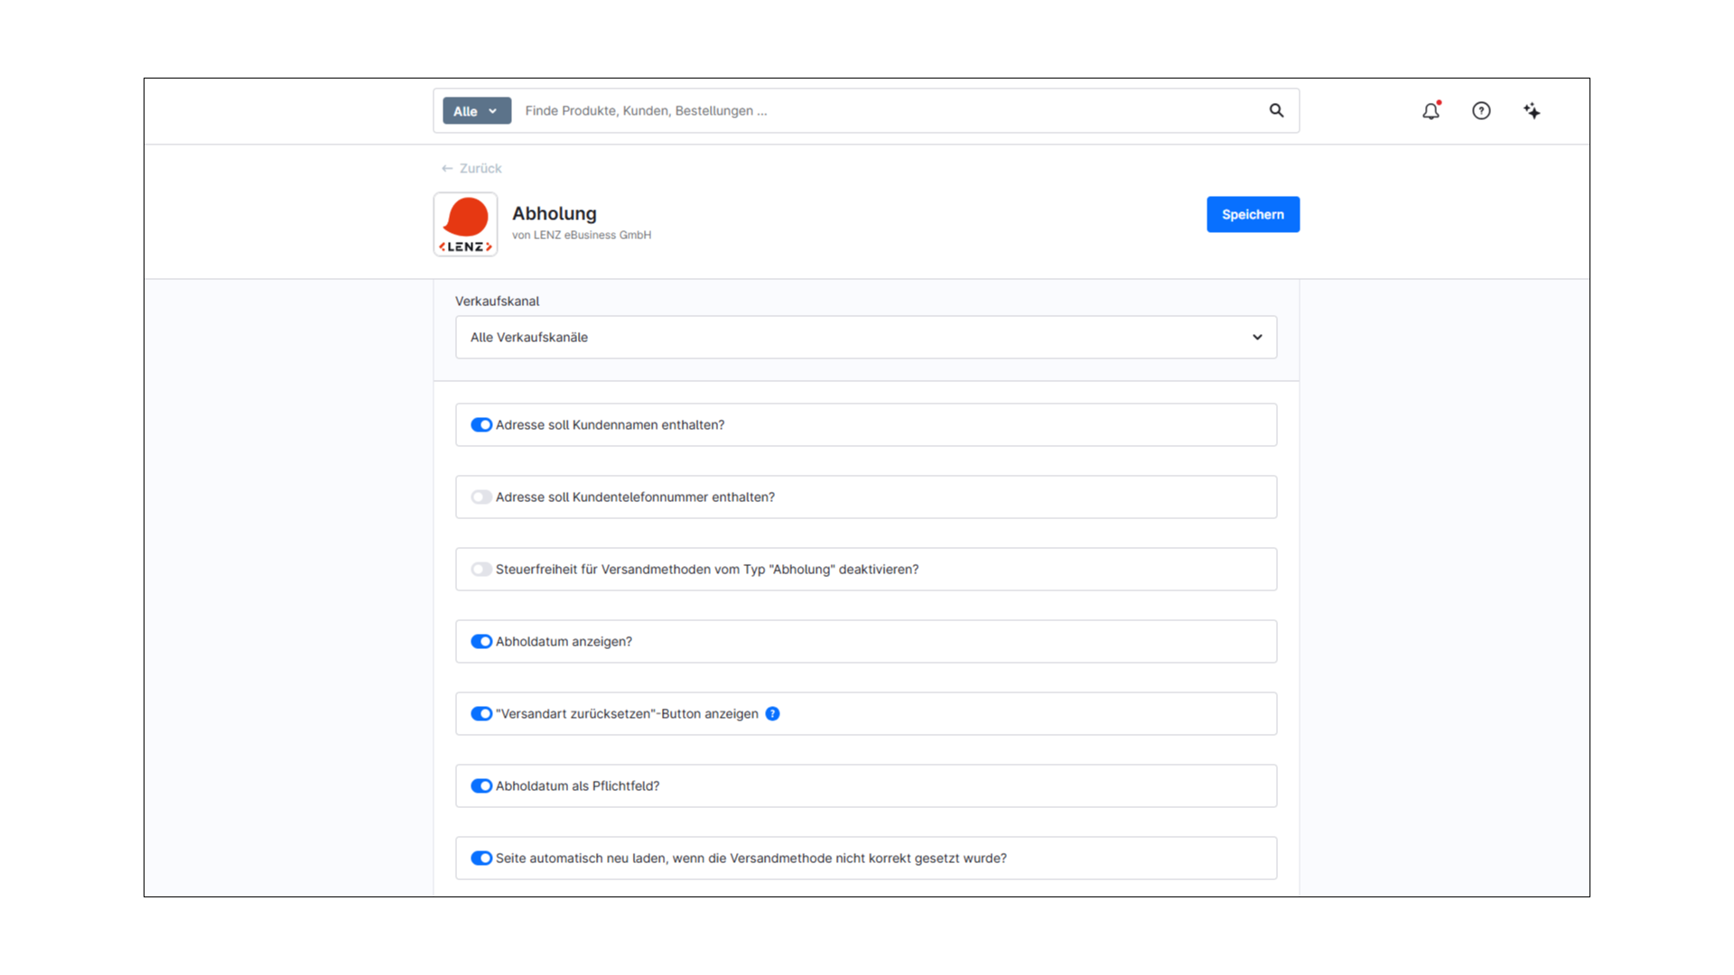Toggle Versandart zurücksetzen button option
Image resolution: width=1734 pixels, height=975 pixels.
[481, 714]
